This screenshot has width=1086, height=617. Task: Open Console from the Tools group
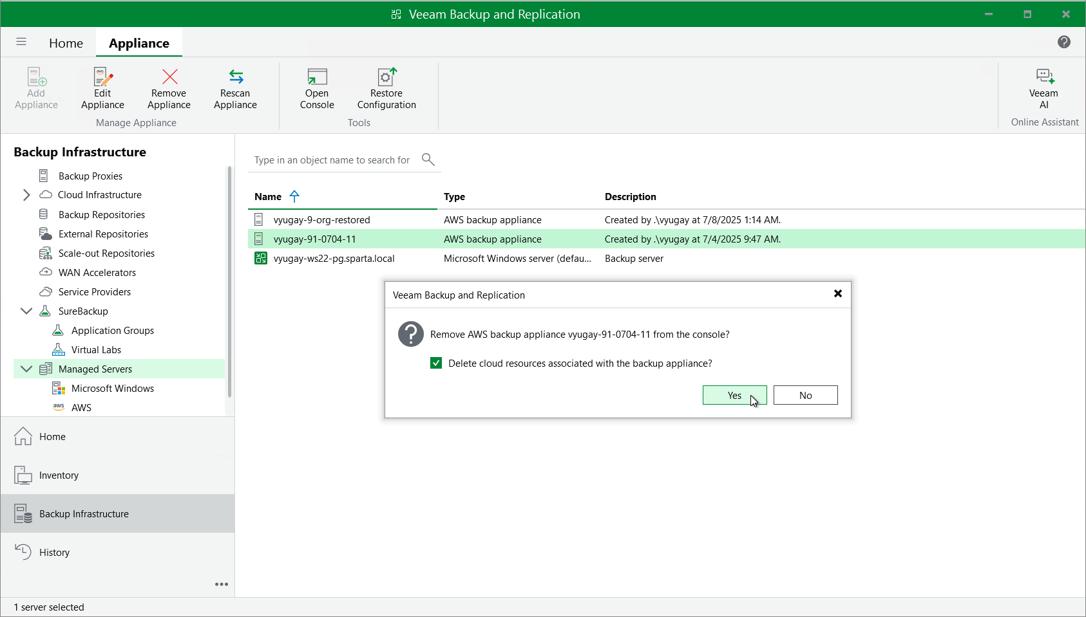pyautogui.click(x=317, y=78)
